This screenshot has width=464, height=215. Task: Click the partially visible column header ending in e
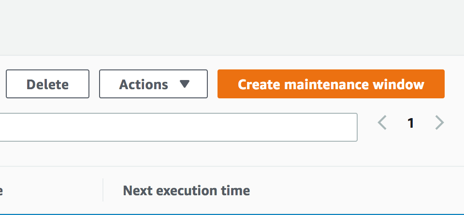coord(1,191)
